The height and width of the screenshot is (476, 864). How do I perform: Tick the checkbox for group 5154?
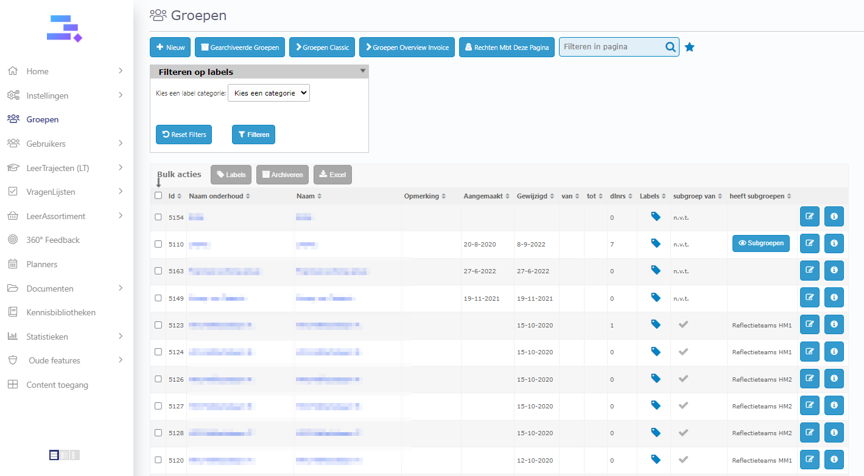tap(158, 217)
